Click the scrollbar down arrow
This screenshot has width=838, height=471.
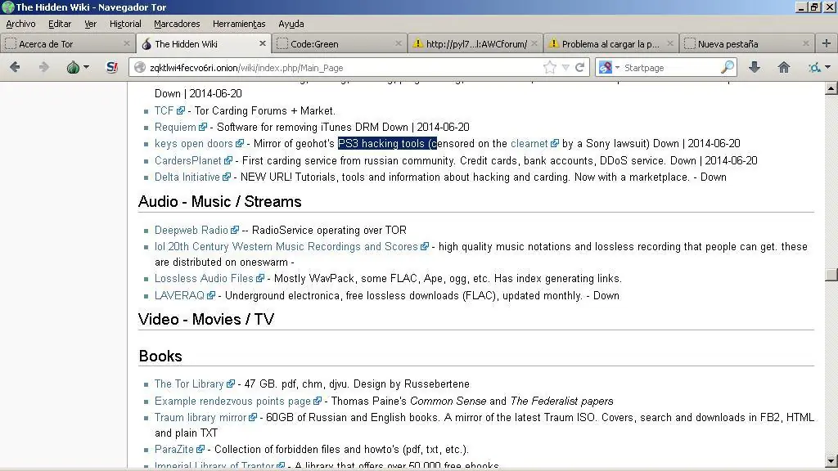tap(831, 461)
